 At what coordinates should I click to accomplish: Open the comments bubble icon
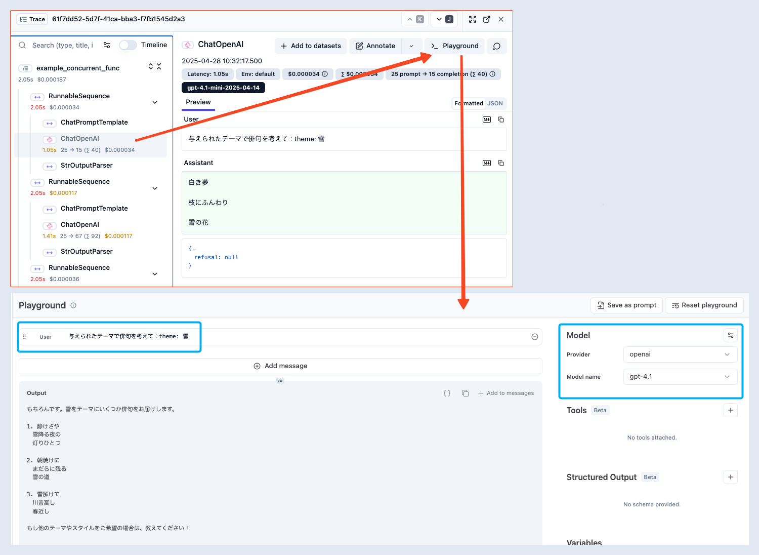tap(497, 46)
